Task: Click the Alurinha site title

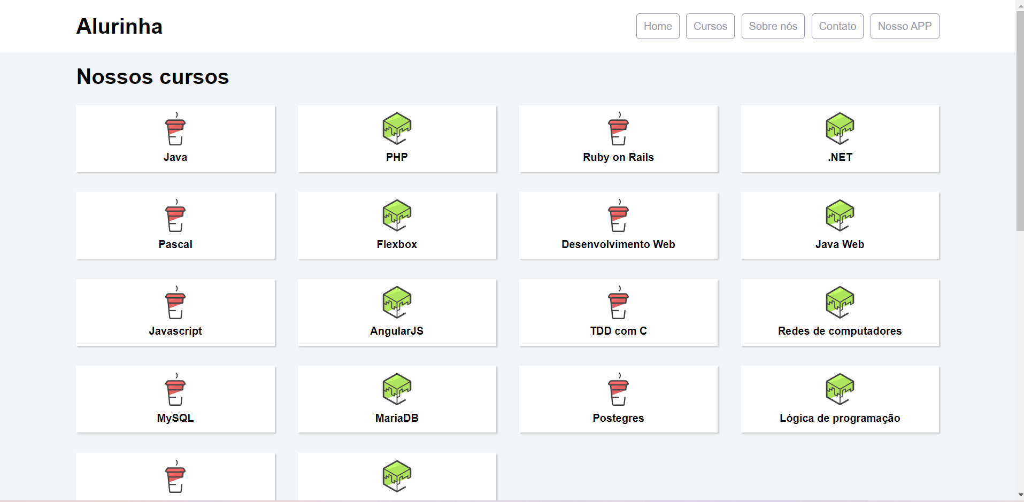Action: [119, 26]
